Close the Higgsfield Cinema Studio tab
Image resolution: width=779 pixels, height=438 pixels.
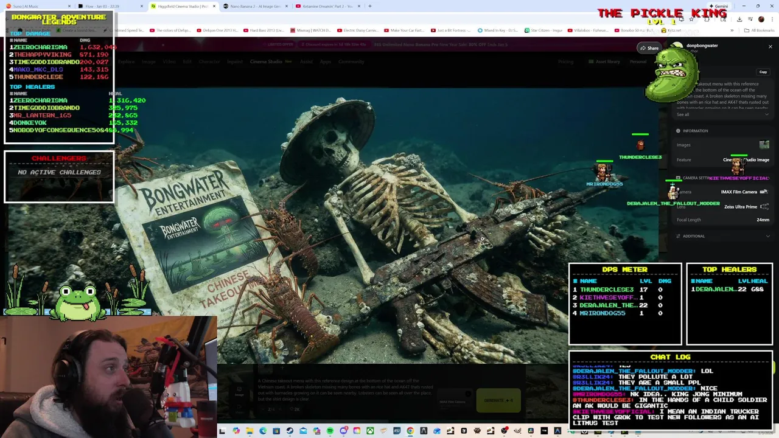(x=214, y=6)
